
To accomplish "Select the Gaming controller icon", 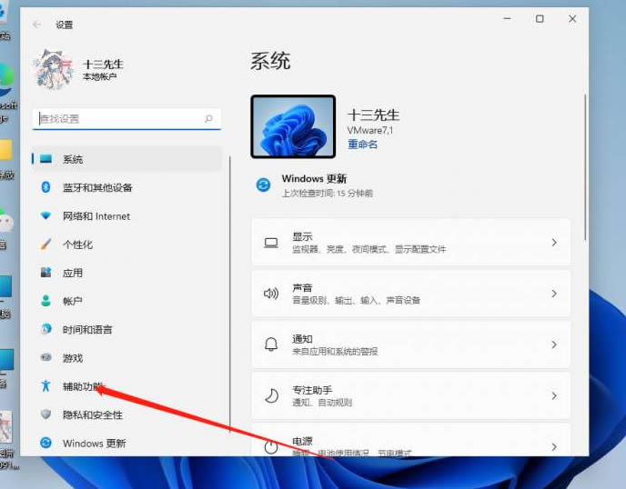I will point(45,358).
